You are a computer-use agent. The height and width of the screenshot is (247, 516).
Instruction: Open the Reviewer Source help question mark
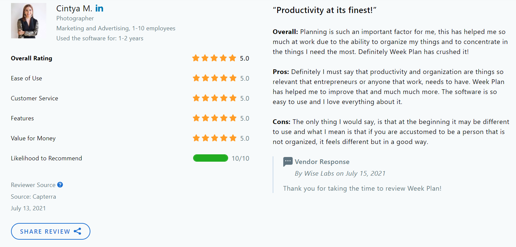60,184
